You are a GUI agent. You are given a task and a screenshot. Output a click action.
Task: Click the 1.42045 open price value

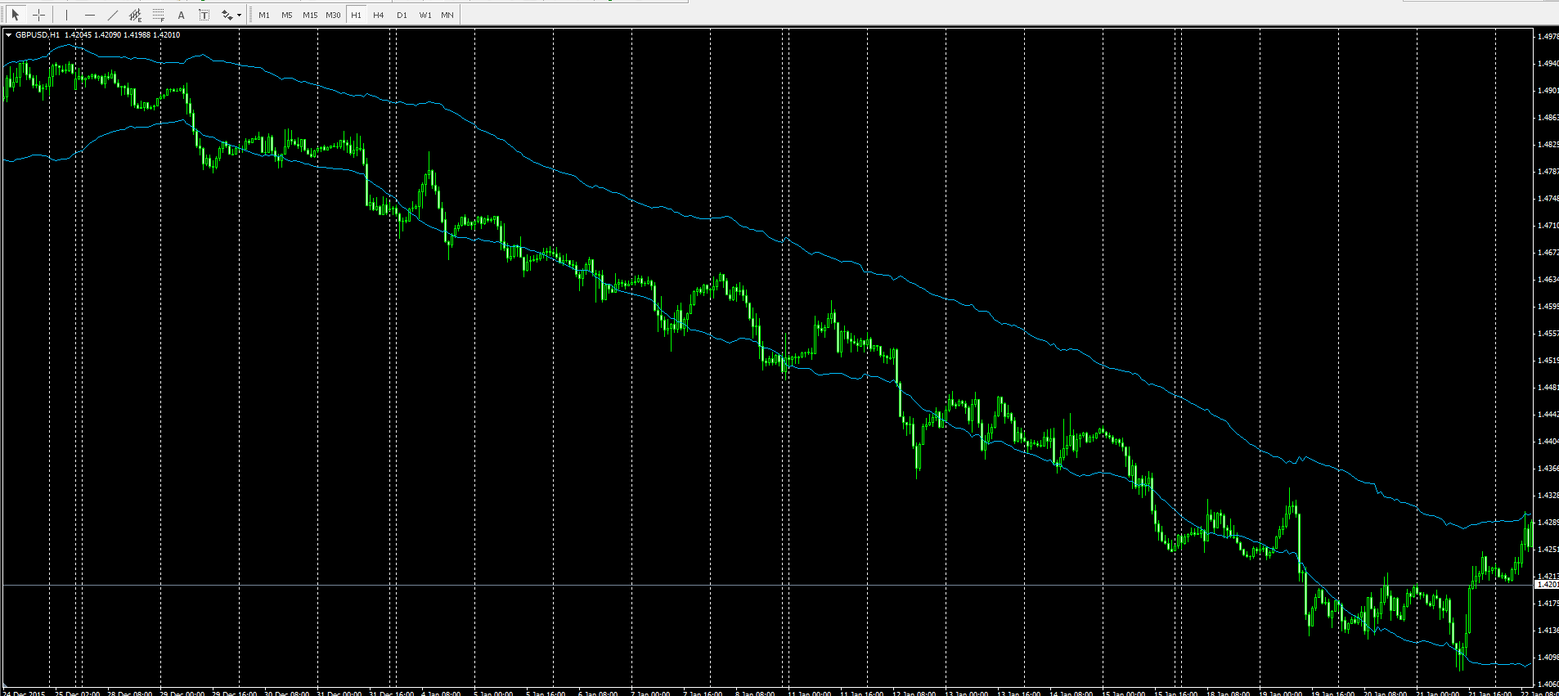pyautogui.click(x=79, y=35)
